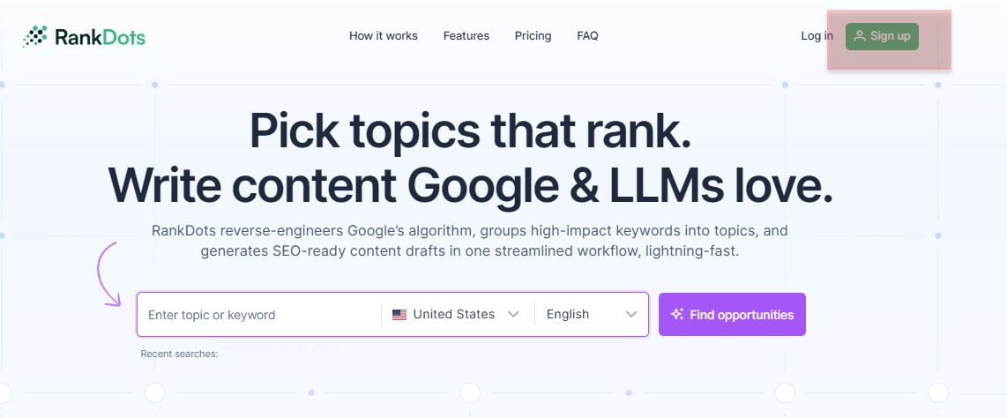Expand the chevron next to United States
This screenshot has height=418, width=1007.
point(514,315)
